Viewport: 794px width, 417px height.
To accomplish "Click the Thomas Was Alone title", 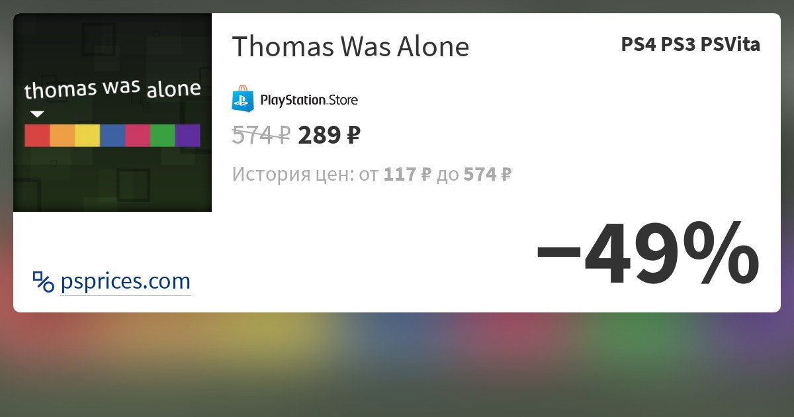I will (x=350, y=46).
